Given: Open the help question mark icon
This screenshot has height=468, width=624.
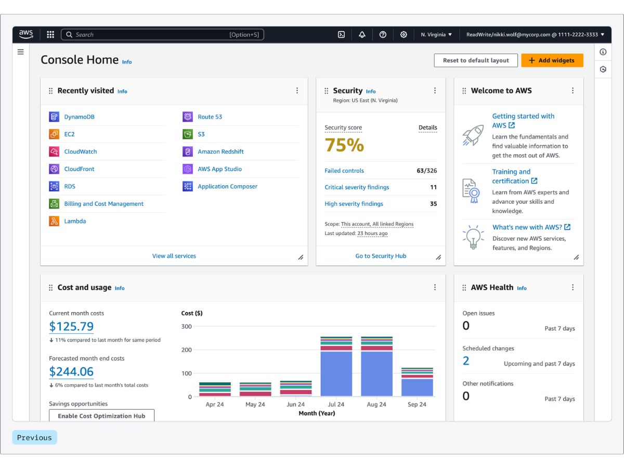Looking at the screenshot, I should (383, 35).
